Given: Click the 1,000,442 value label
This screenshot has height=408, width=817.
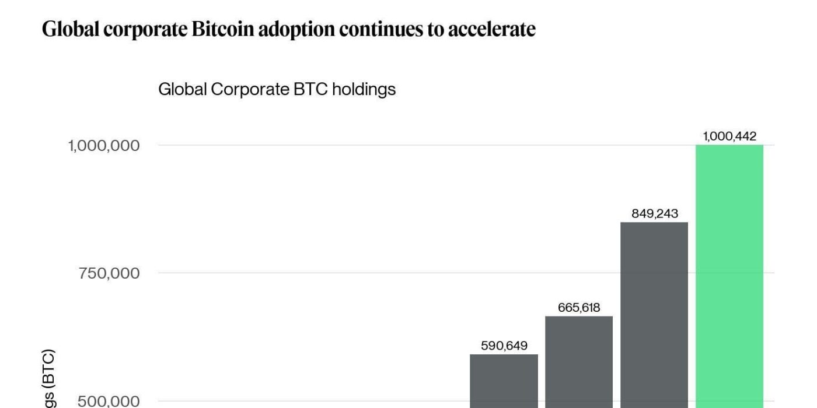Looking at the screenshot, I should click(729, 136).
